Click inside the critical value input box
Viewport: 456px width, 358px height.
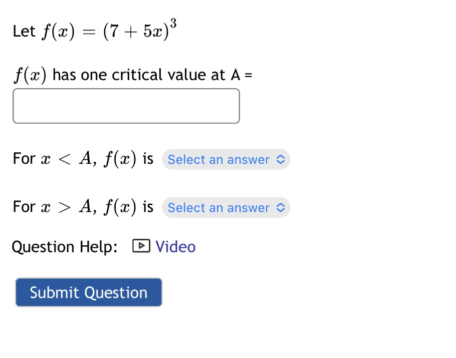point(126,105)
